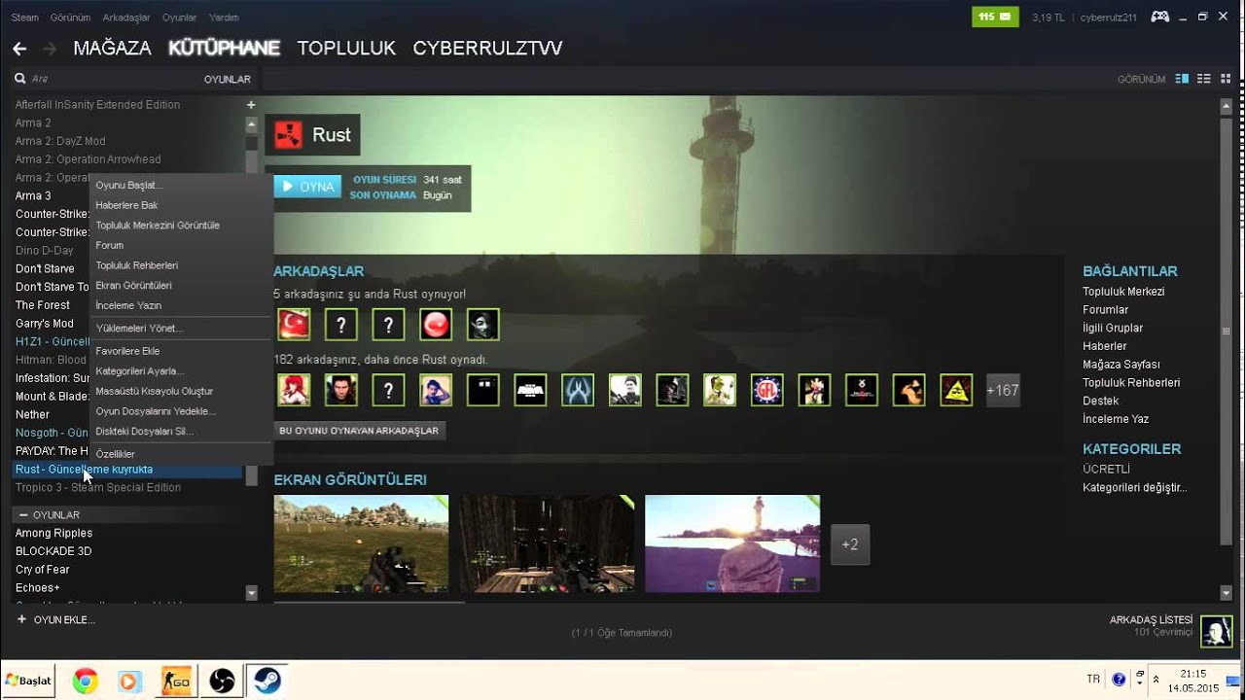
Task: Show +167 more friends
Action: [x=1003, y=390]
